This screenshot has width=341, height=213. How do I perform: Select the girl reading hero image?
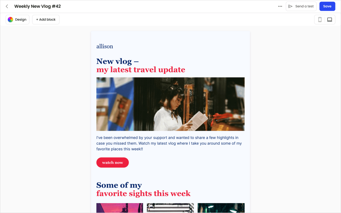click(x=170, y=104)
